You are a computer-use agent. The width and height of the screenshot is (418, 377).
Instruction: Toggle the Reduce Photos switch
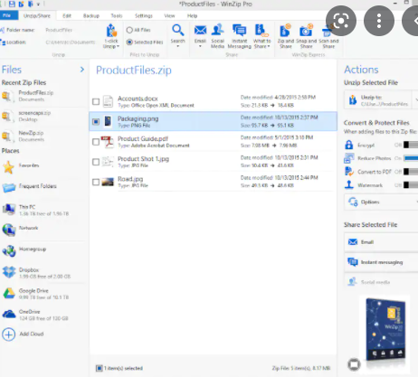(411, 158)
